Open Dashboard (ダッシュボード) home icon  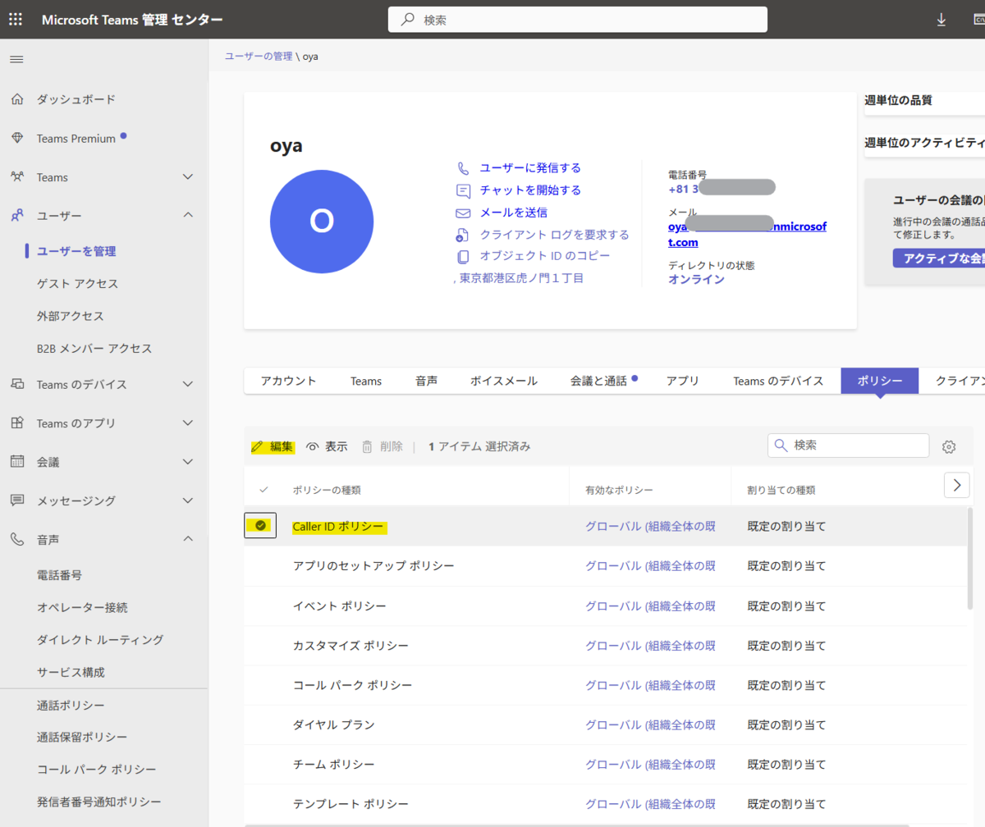[17, 99]
